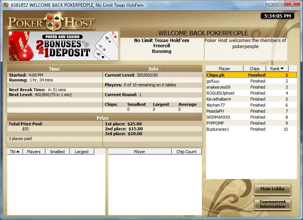
Task: Click the 3rd place $10.00 prize
Action: [x=123, y=134]
